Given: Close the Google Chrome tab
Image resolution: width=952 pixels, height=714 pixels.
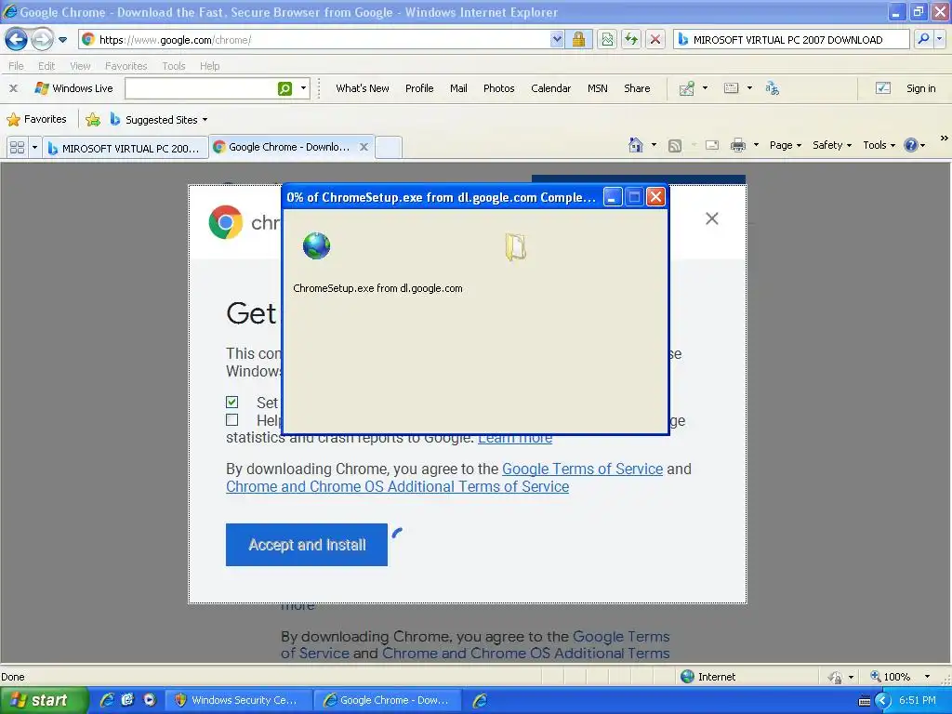Looking at the screenshot, I should (364, 147).
